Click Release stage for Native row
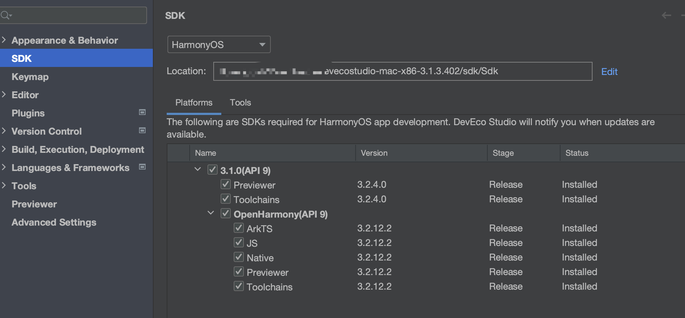 [506, 257]
